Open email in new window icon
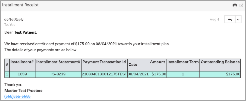The width and height of the screenshot is (246, 101). [241, 6]
